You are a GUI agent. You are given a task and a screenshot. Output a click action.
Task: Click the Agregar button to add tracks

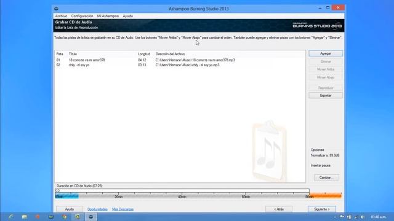326,53
